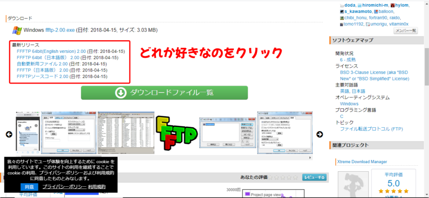
Task: Open the ホスト一覧 dialog thumbnail
Action: coord(227,133)
